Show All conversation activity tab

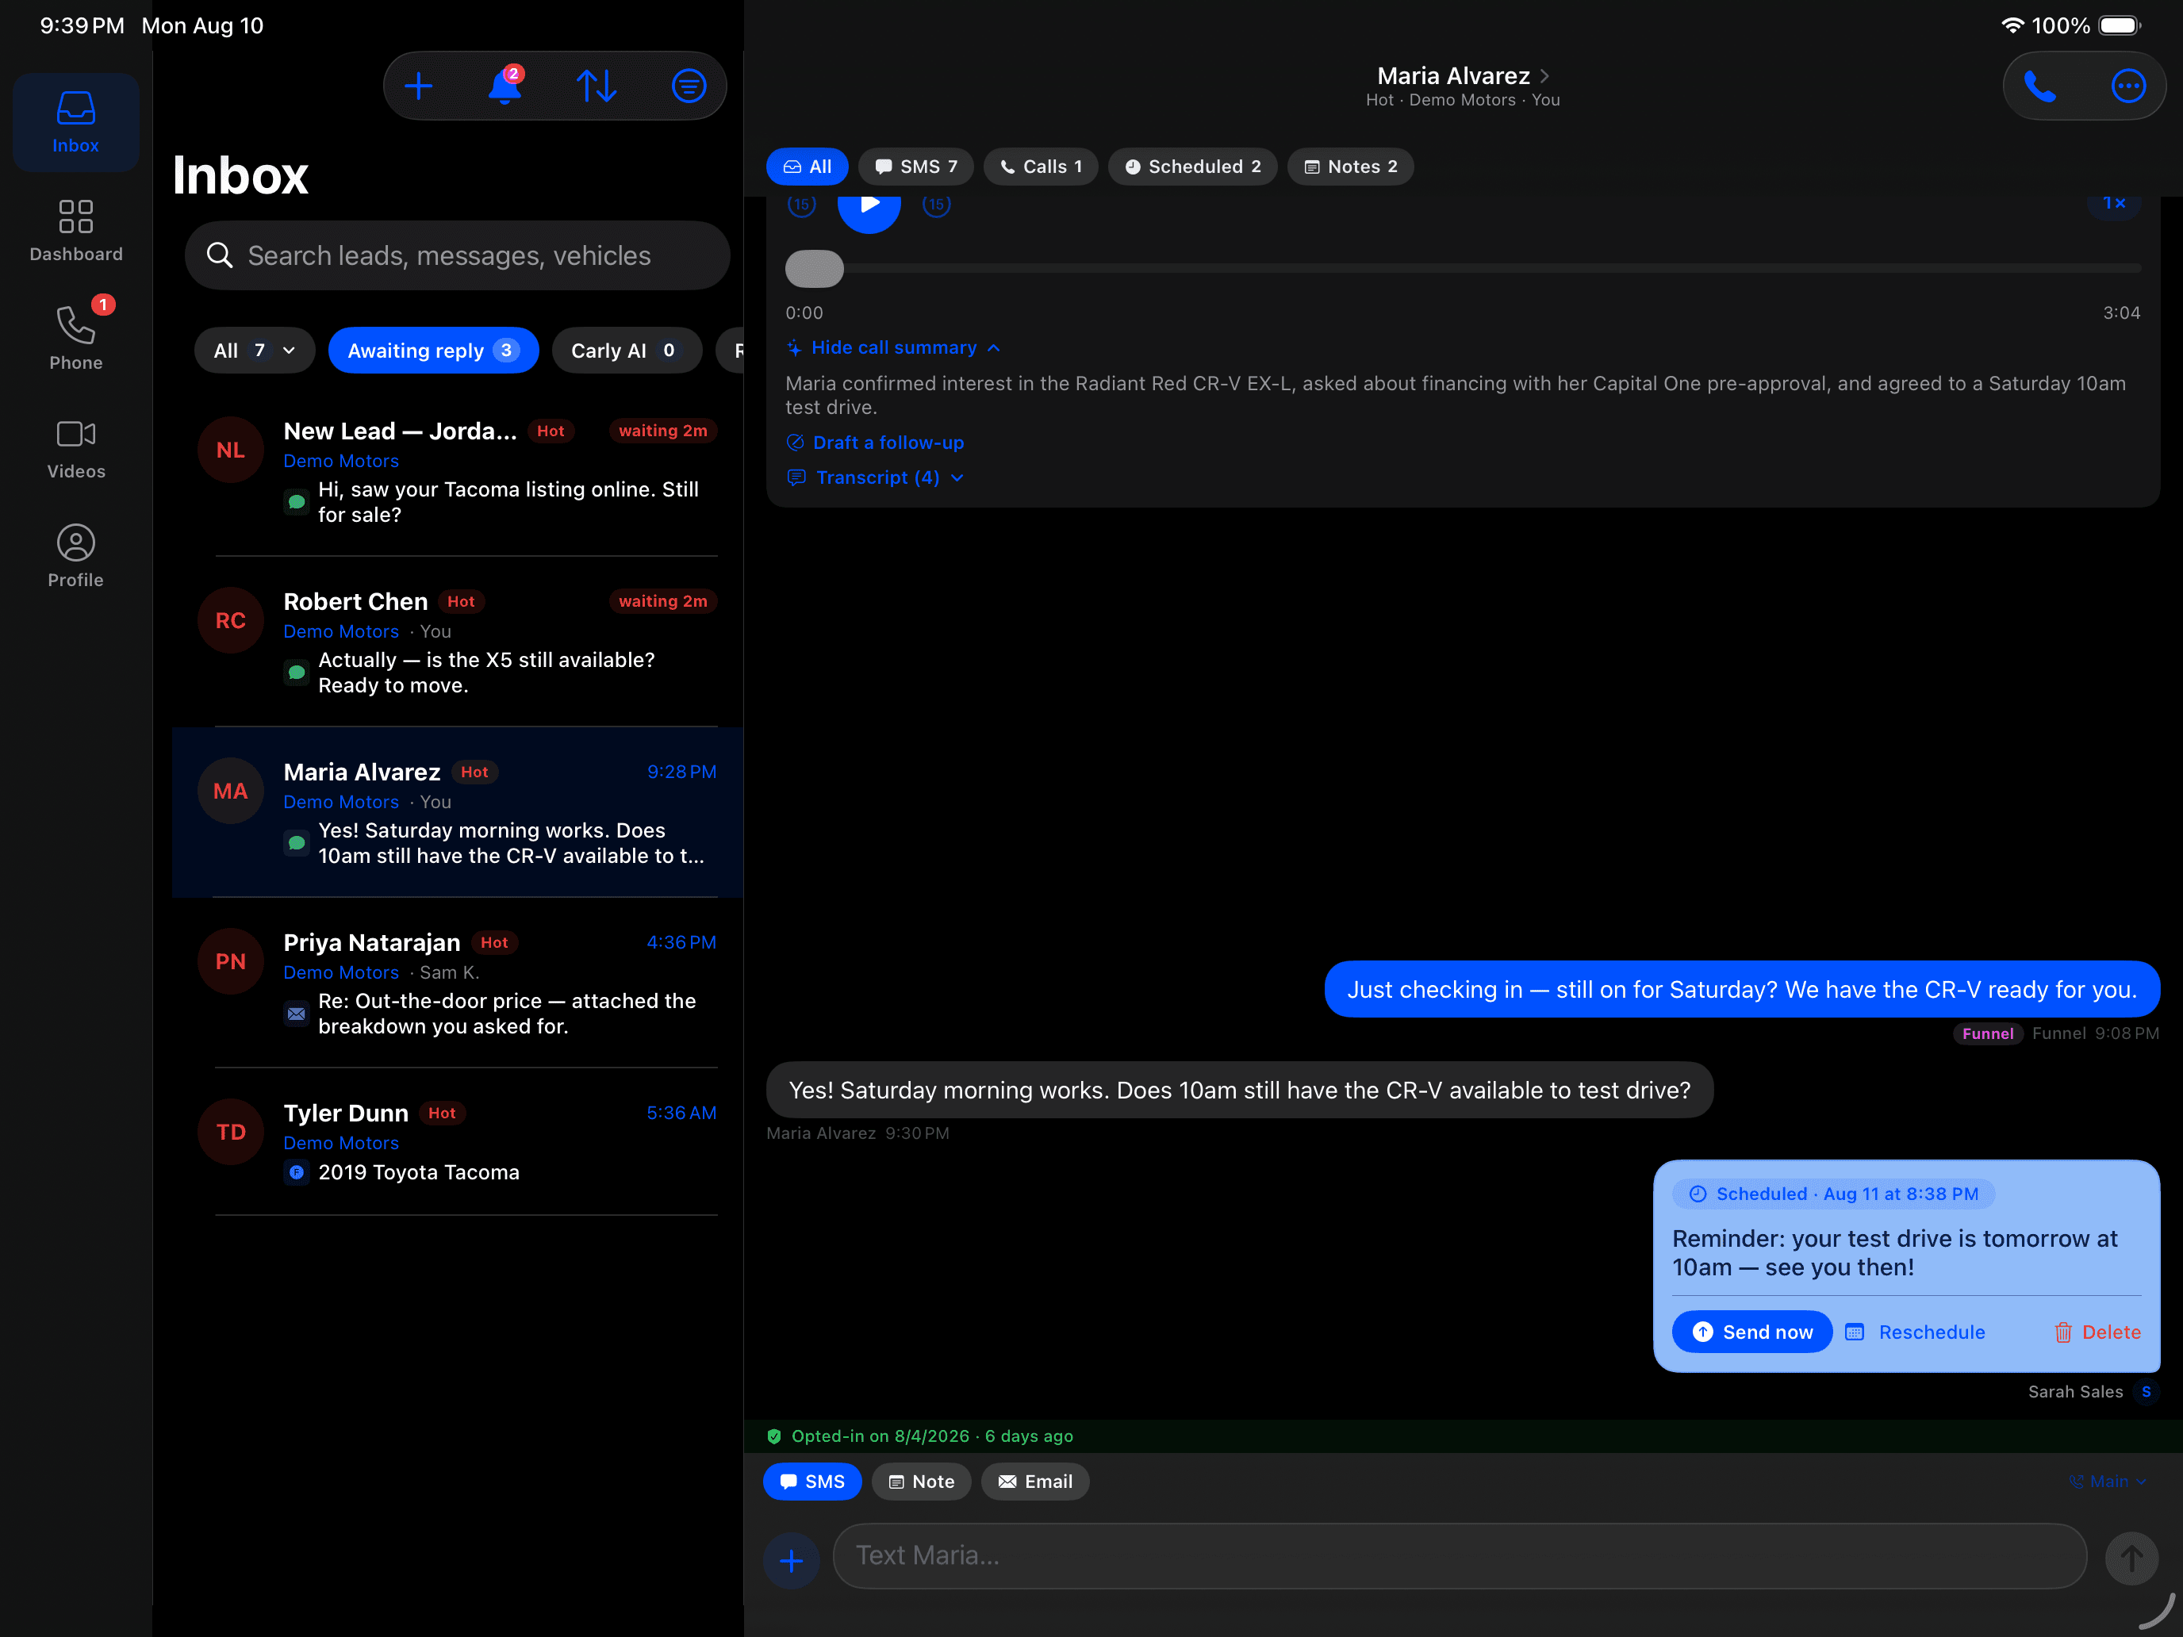[808, 167]
